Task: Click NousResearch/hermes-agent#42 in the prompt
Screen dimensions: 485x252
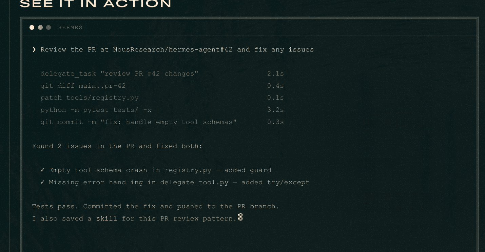Action: (173, 49)
